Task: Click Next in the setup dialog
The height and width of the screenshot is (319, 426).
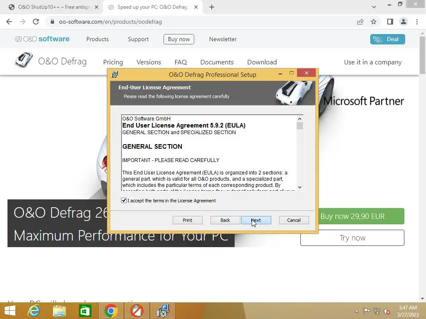Action: (256, 220)
